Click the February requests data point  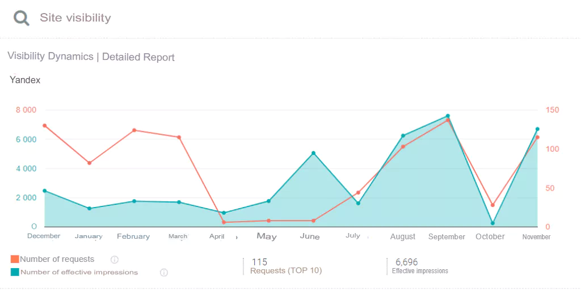134,130
